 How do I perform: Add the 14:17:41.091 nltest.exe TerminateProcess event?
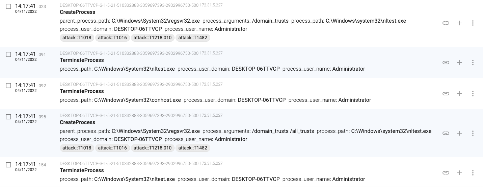coord(459,63)
